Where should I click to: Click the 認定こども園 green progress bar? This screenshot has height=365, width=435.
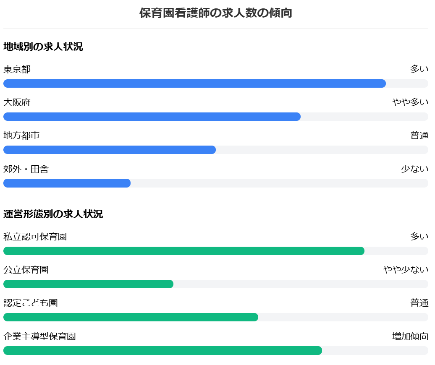[x=131, y=317]
